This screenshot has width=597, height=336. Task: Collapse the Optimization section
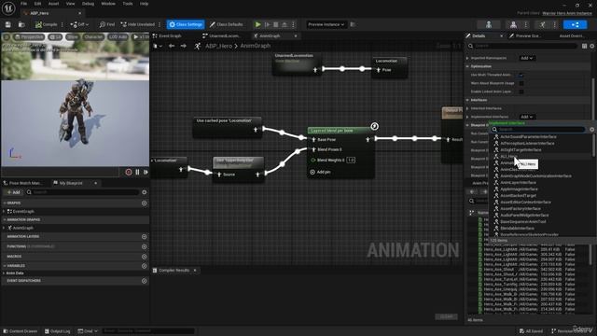click(468, 66)
